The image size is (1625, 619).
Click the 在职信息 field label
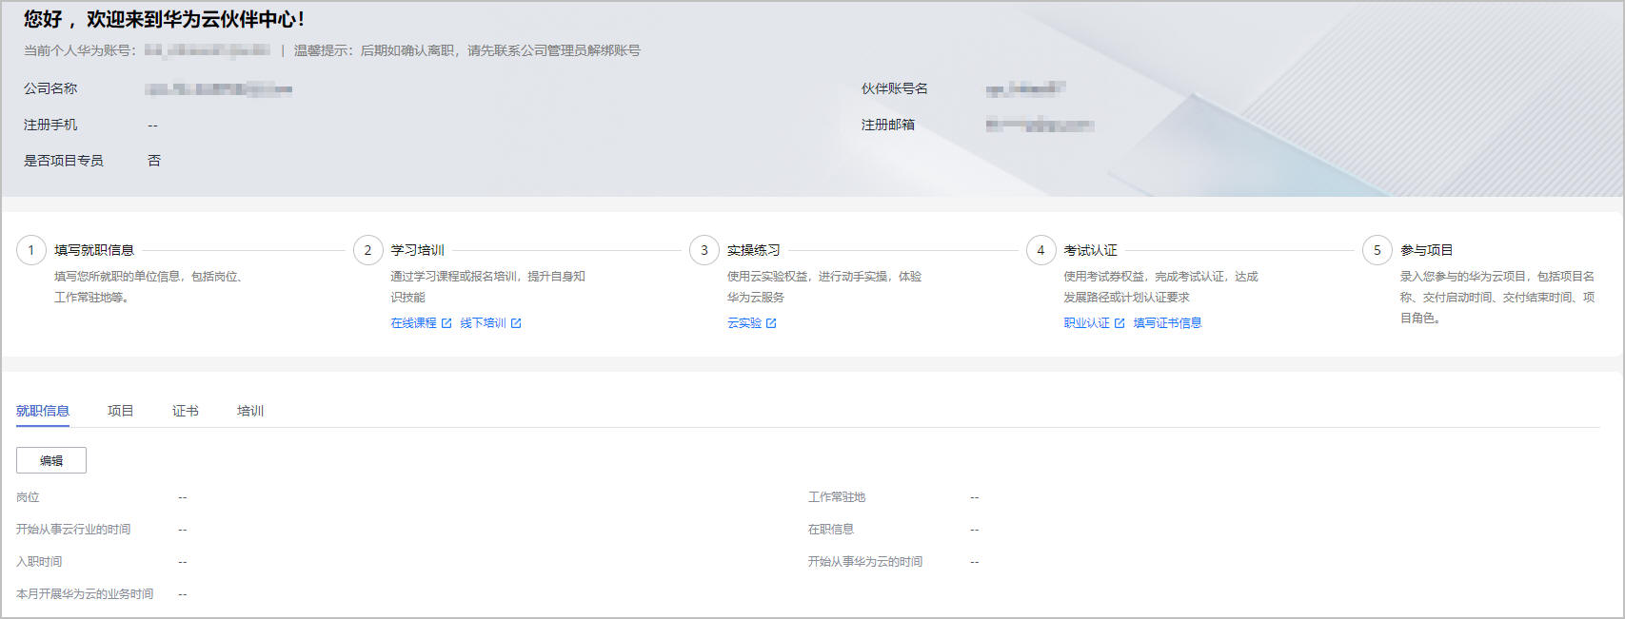click(x=831, y=530)
